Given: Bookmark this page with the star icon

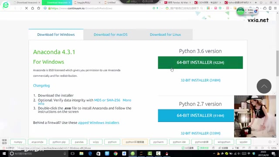Looking at the screenshot, I should [39, 8].
